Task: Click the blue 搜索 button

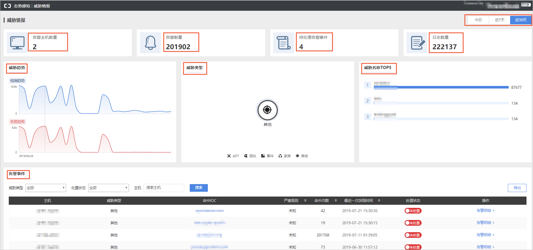Action: [199, 188]
